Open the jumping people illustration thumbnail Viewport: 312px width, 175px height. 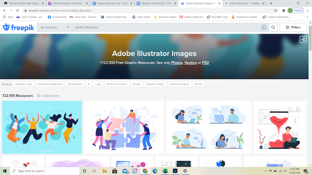tap(42, 127)
